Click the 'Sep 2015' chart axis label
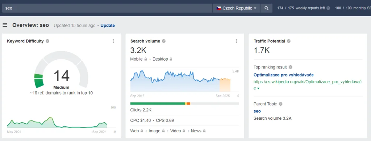This screenshot has height=141, width=371. (137, 96)
